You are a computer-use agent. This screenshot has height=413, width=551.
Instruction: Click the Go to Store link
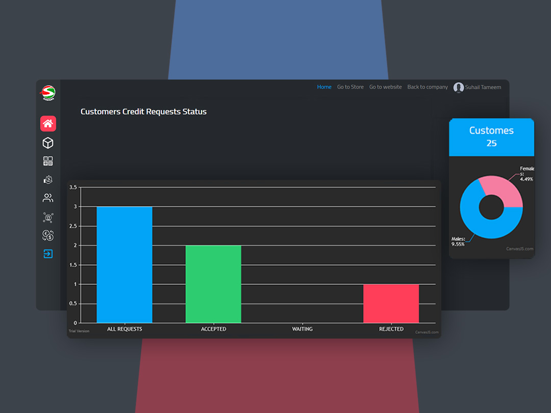pyautogui.click(x=350, y=87)
